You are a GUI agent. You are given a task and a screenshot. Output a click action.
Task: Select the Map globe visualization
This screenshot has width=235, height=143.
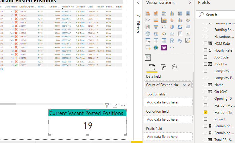(148, 34)
